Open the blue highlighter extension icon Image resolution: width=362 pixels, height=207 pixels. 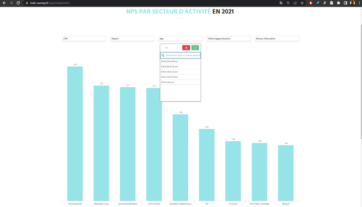[318, 3]
